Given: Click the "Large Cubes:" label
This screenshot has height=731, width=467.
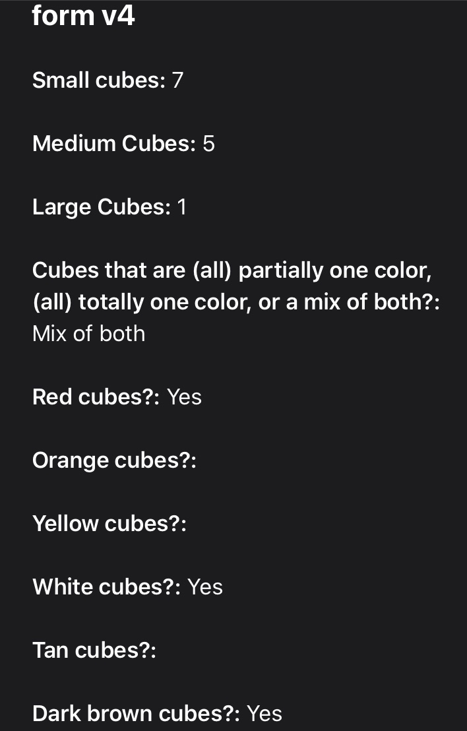Looking at the screenshot, I should (101, 207).
